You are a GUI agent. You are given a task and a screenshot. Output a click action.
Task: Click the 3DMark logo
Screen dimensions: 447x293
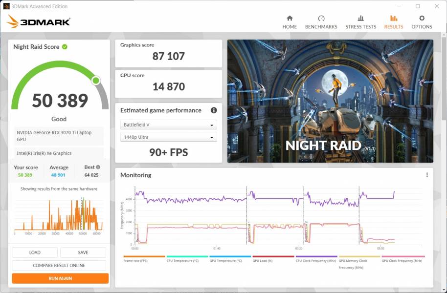click(38, 21)
